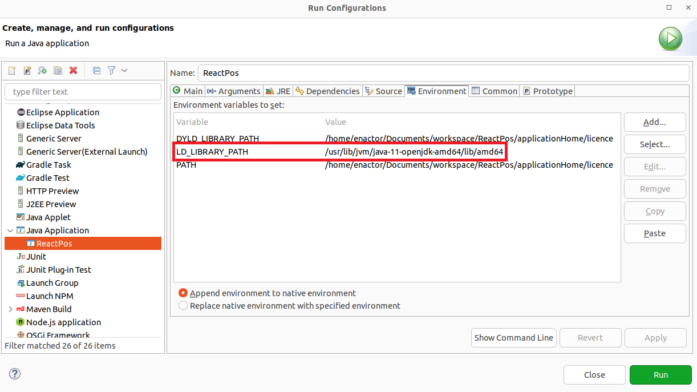The image size is (697, 392).
Task: Click the type filter text field
Action: click(83, 92)
